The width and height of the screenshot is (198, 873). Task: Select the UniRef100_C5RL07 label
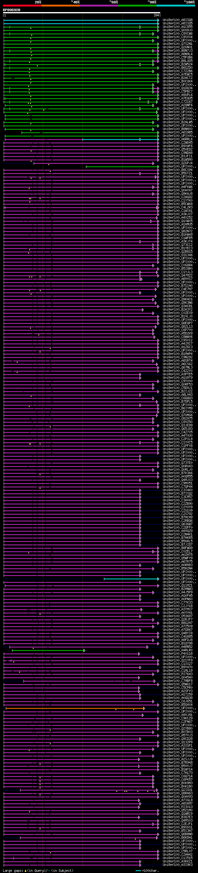click(x=177, y=851)
